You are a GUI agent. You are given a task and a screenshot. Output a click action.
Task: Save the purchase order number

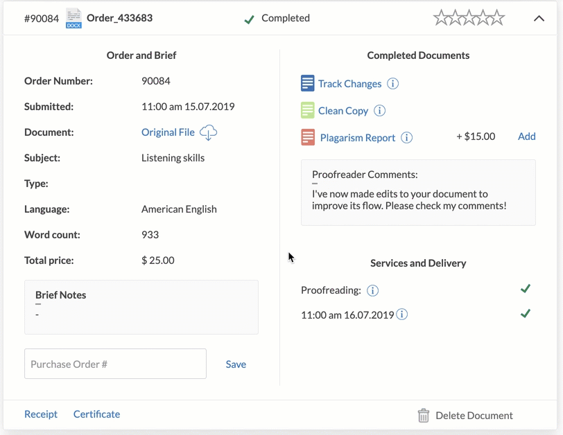click(x=236, y=364)
